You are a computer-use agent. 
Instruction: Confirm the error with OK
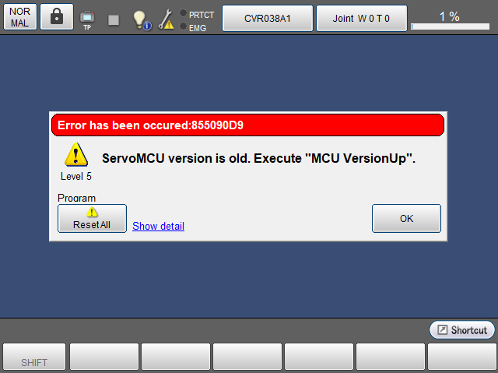click(406, 218)
